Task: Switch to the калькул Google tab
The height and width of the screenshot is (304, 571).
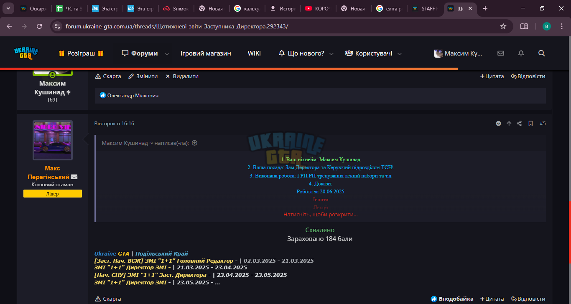Action: 247,8
